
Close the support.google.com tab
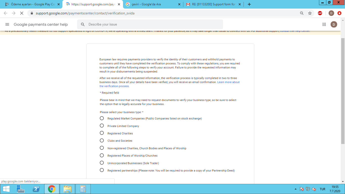[119, 4]
